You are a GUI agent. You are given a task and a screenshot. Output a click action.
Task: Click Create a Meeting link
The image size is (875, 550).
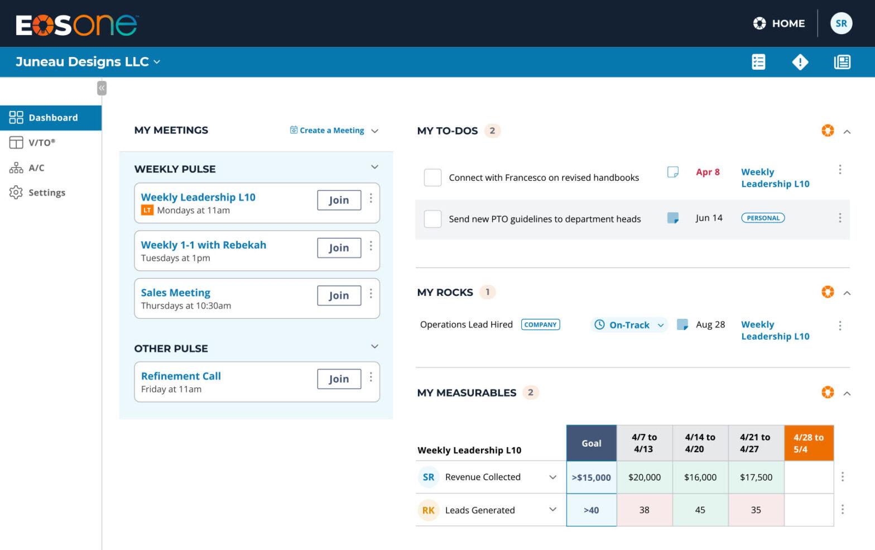pyautogui.click(x=331, y=131)
